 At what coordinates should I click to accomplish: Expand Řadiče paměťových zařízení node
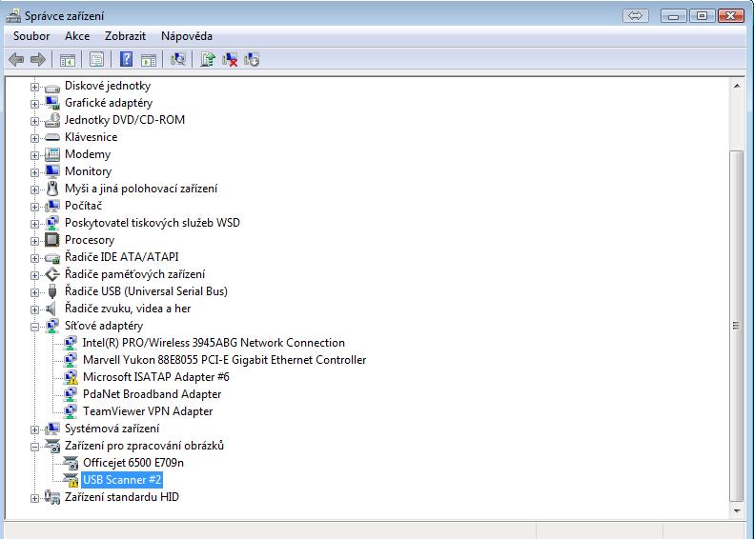tap(34, 276)
